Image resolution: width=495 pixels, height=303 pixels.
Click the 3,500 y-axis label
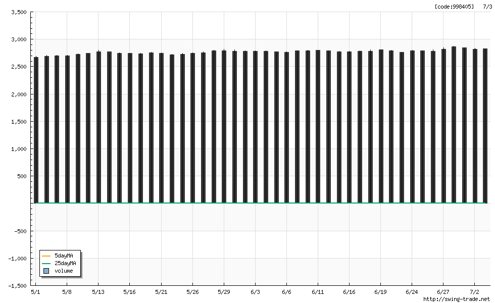[x=19, y=12]
